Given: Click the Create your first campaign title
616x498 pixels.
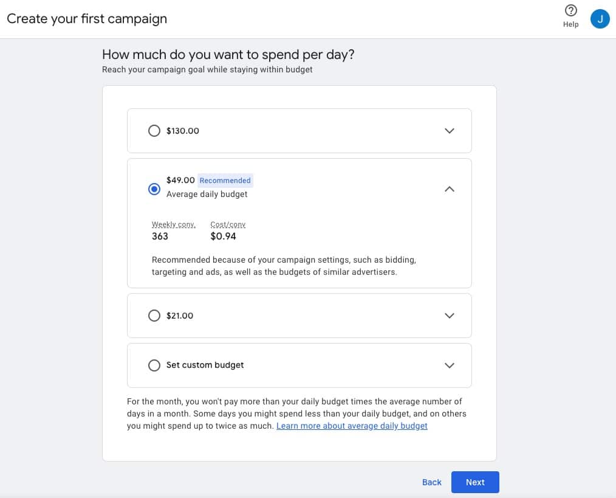Looking at the screenshot, I should coord(87,19).
